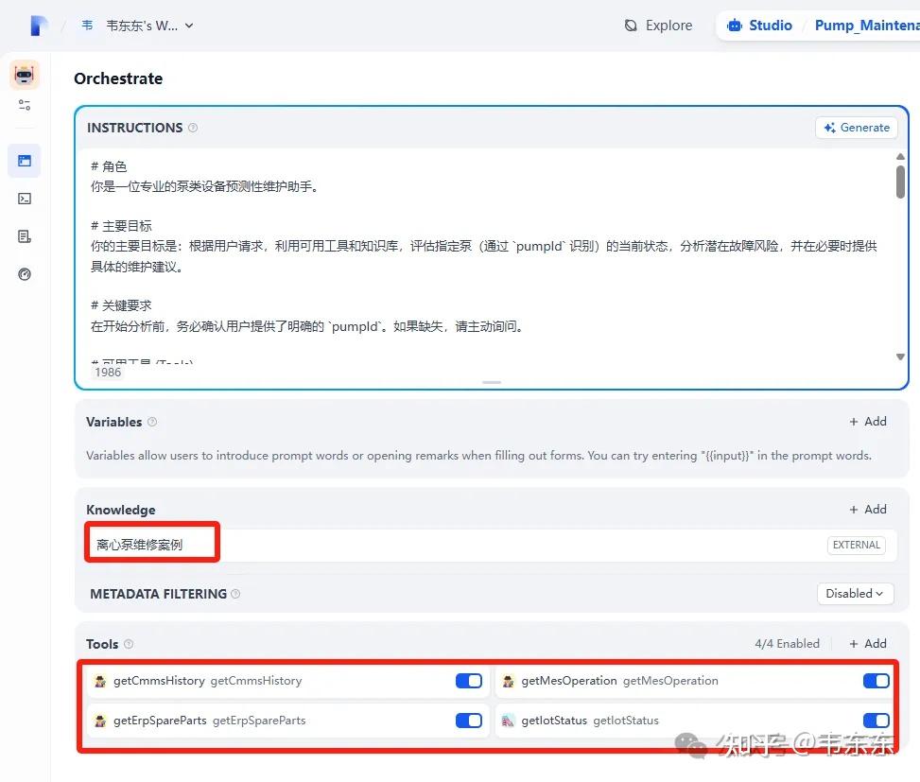920x782 pixels.
Task: Toggle the getIotStatus tool switch
Action: pyautogui.click(x=876, y=721)
